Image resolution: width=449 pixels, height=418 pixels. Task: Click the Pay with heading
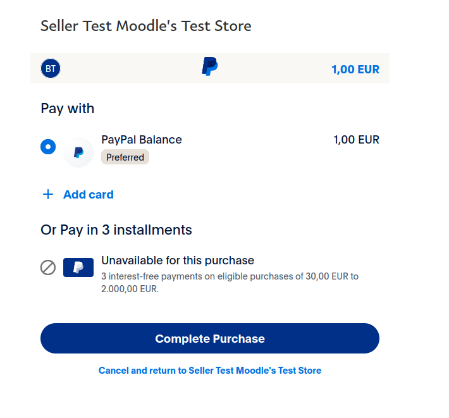pyautogui.click(x=67, y=109)
